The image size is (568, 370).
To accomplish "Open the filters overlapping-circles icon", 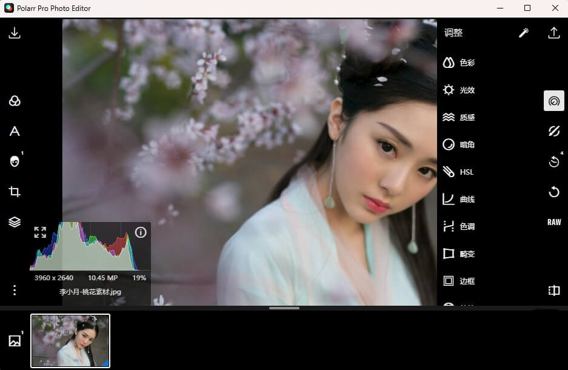I will pyautogui.click(x=15, y=101).
